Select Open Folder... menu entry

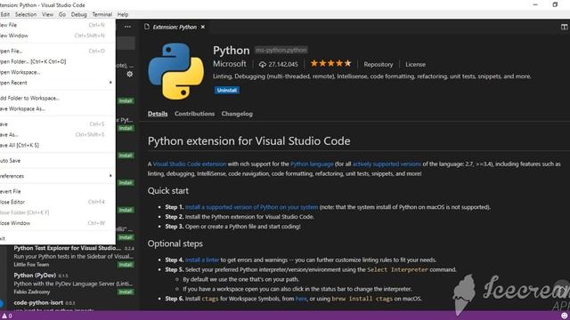coord(57,61)
